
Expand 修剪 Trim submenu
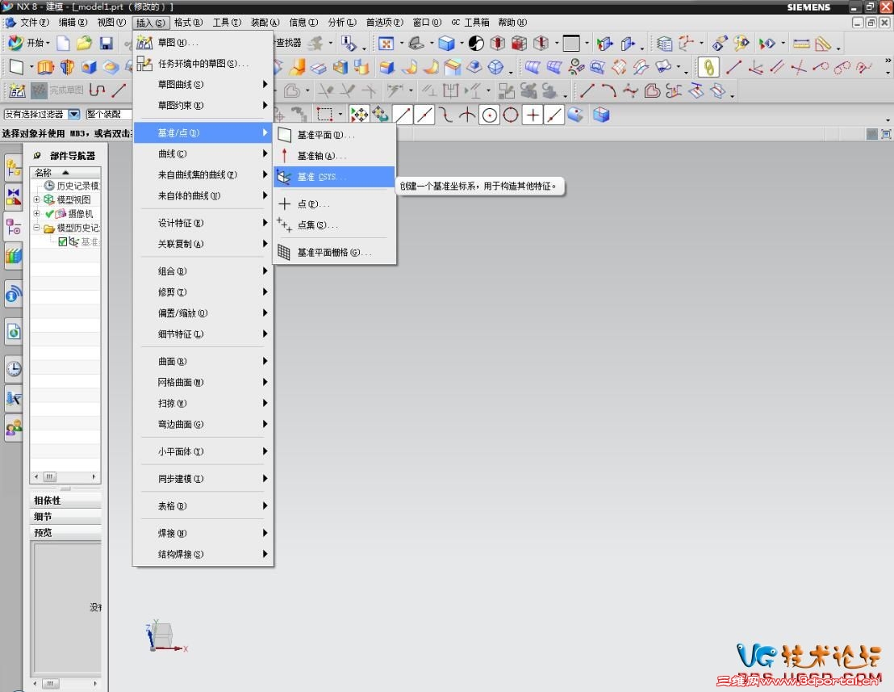click(x=203, y=292)
